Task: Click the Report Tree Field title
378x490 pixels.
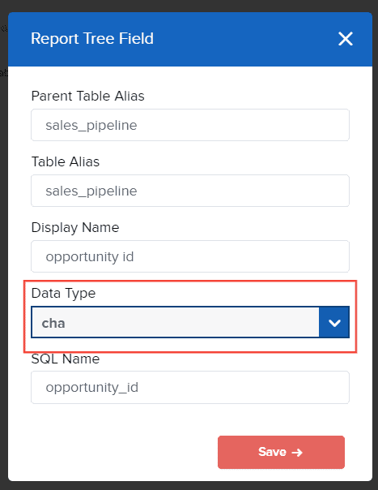Action: pyautogui.click(x=92, y=39)
